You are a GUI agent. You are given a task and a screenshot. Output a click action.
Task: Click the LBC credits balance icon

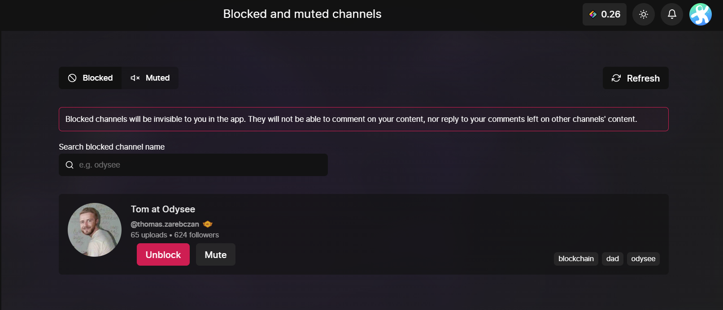tap(593, 14)
